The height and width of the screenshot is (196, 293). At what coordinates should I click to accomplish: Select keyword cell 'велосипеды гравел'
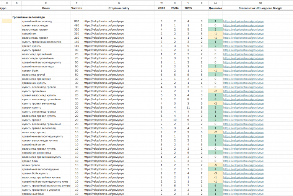pyautogui.click(x=46, y=29)
